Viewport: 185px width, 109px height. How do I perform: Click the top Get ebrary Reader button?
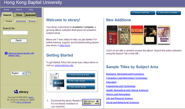point(168,13)
